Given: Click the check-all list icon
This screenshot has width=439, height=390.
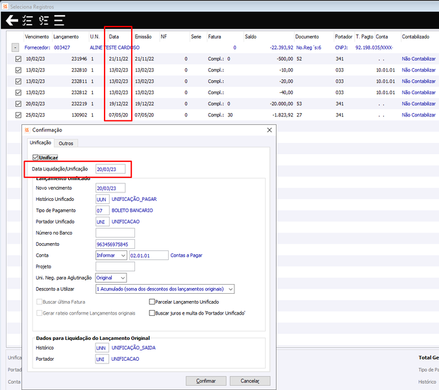Looking at the screenshot, I should tap(27, 20).
